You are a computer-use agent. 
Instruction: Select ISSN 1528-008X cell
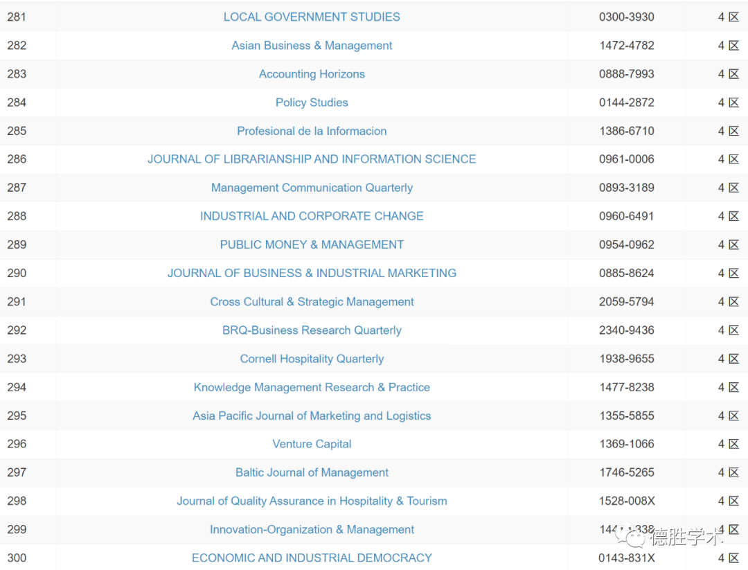(626, 501)
